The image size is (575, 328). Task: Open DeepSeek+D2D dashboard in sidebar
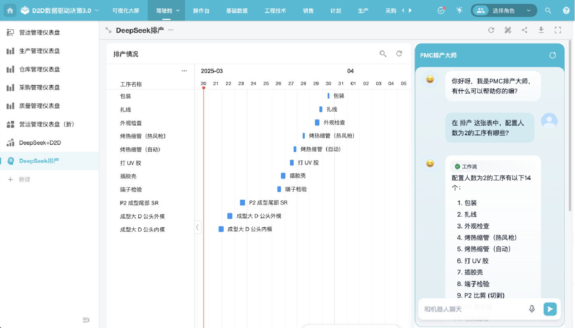(49, 143)
